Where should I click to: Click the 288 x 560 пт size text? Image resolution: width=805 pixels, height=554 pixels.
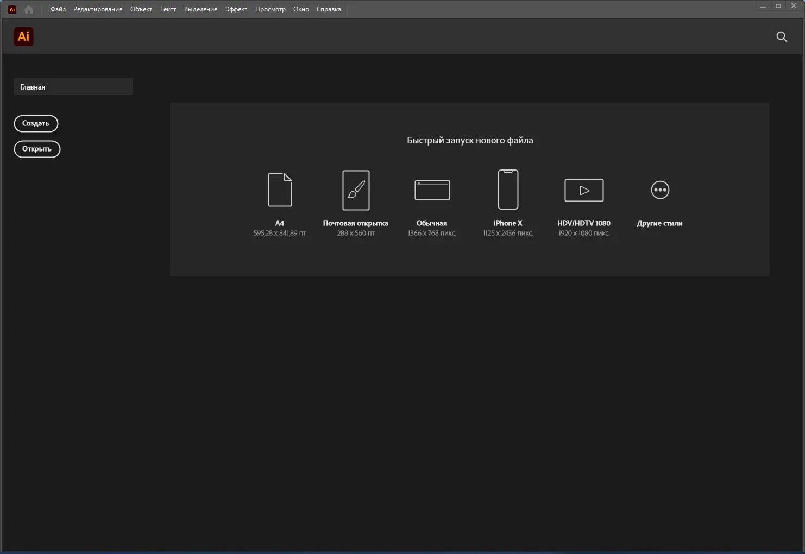356,234
